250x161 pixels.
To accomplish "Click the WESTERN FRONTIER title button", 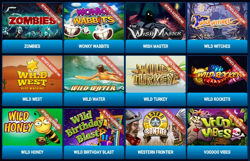I will click(x=156, y=152).
